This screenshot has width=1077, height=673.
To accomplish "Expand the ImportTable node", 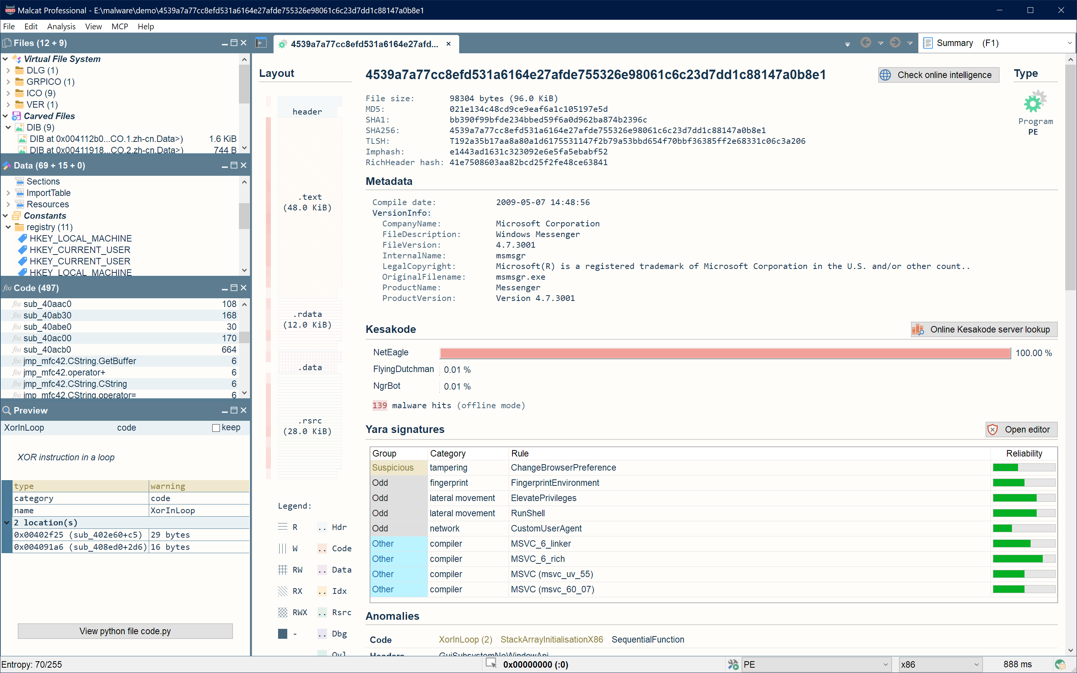I will pos(8,193).
